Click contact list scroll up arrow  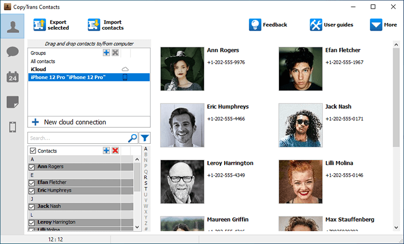click(x=137, y=159)
